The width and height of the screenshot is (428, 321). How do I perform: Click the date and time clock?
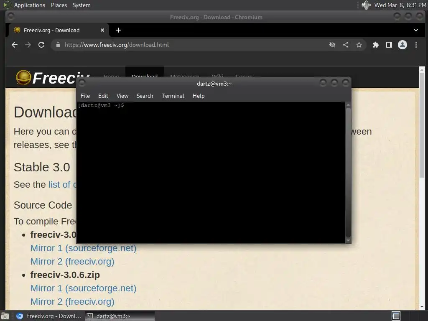(x=400, y=5)
